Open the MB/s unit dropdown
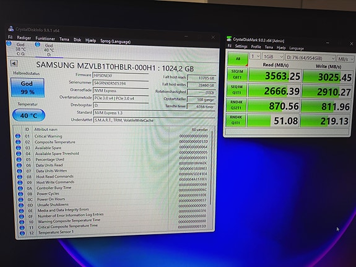The image size is (356, 267). click(x=345, y=59)
